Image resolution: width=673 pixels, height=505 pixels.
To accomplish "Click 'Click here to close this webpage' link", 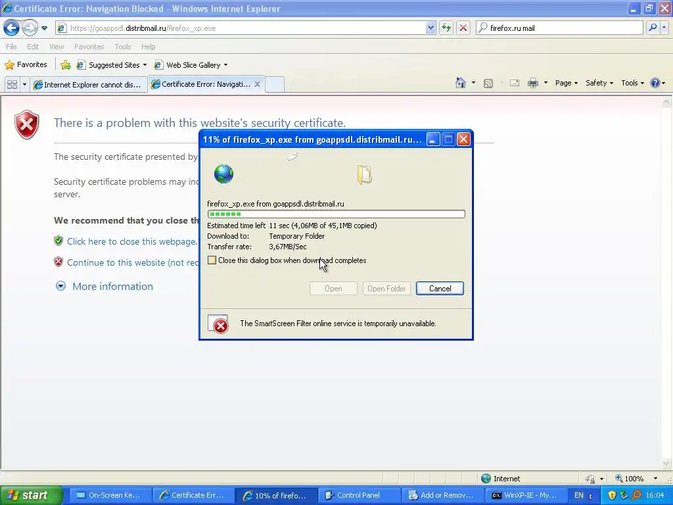I will tap(131, 241).
